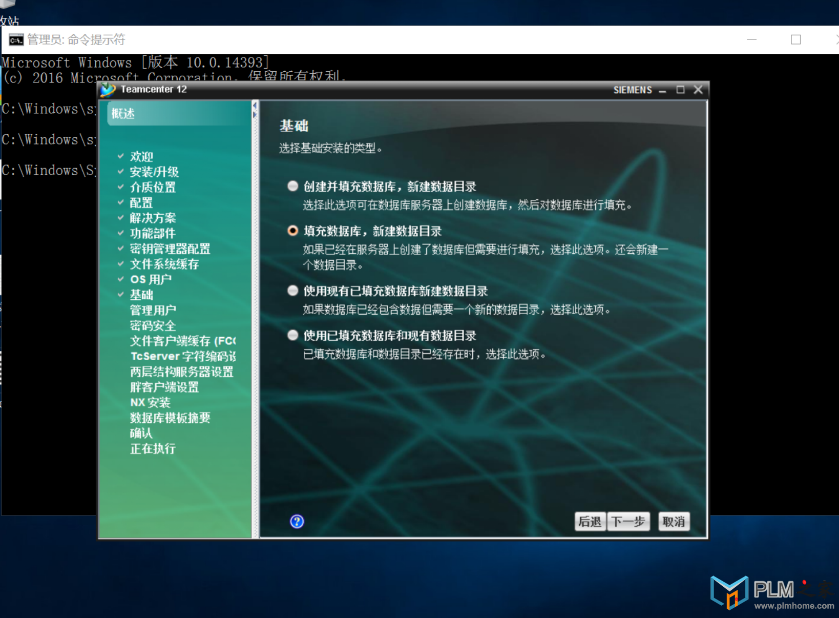This screenshot has height=618, width=839.
Task: Click the 密码安全 step
Action: [x=153, y=325]
